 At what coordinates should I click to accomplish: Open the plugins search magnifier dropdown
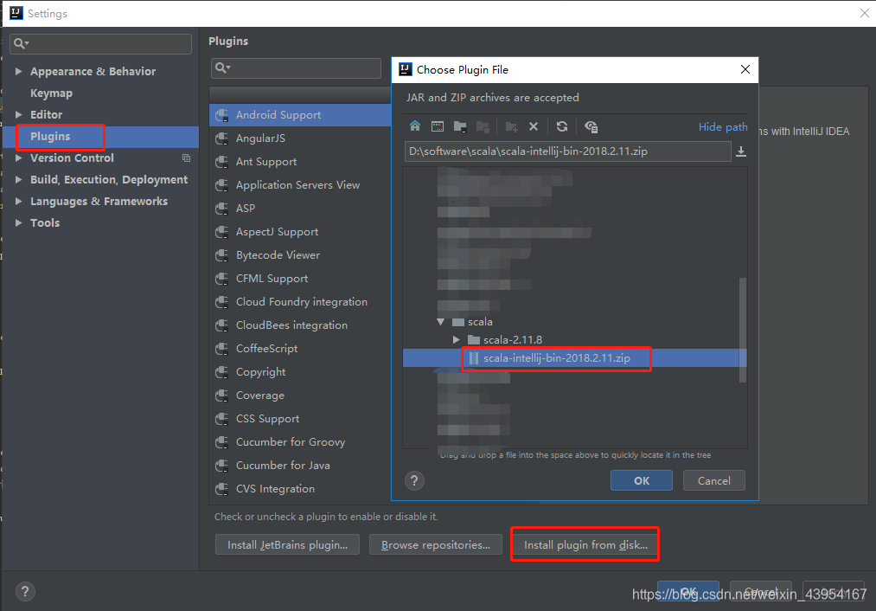pos(223,68)
